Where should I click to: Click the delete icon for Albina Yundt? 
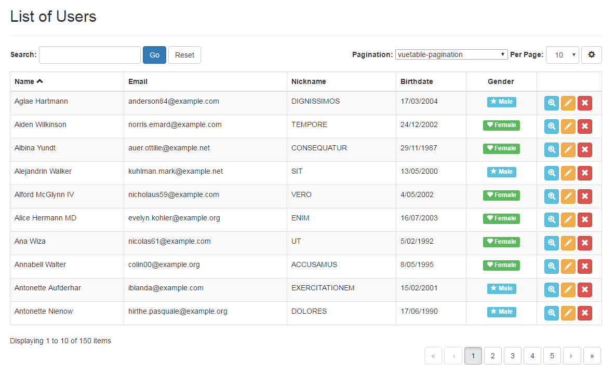pyautogui.click(x=584, y=149)
